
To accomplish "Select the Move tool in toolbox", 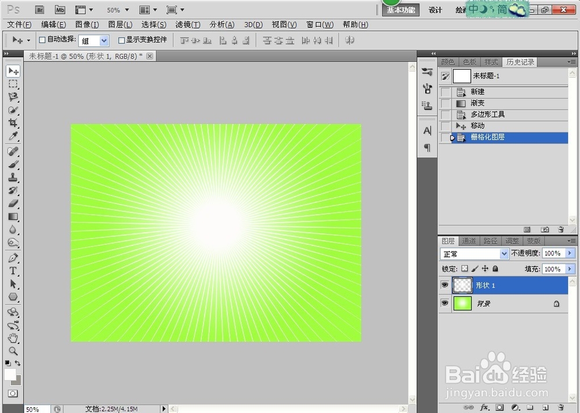I will pos(13,71).
